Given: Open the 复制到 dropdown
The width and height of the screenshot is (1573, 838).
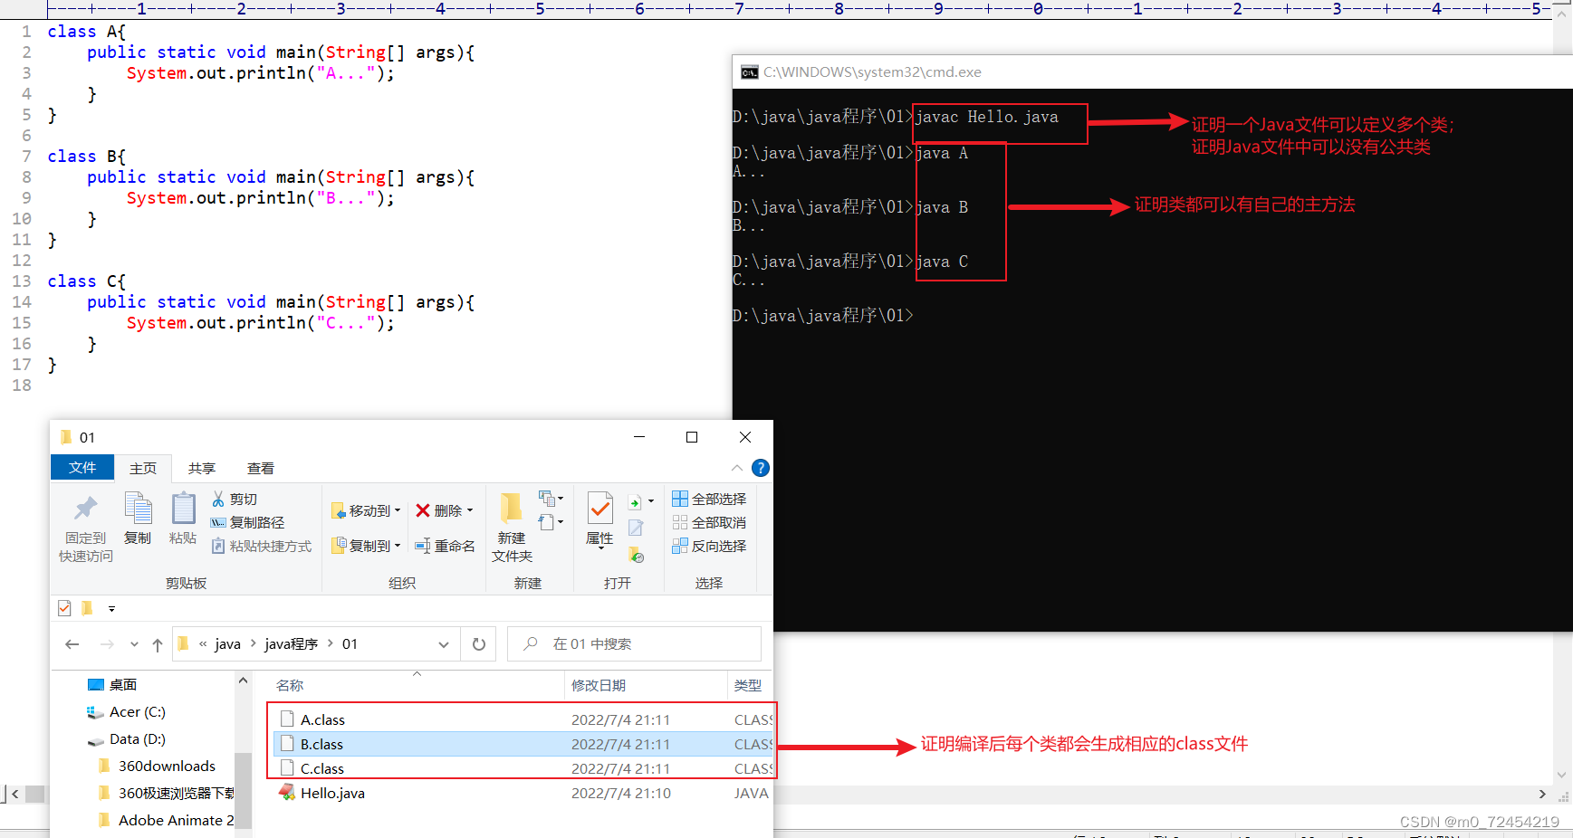Looking at the screenshot, I should 366,546.
